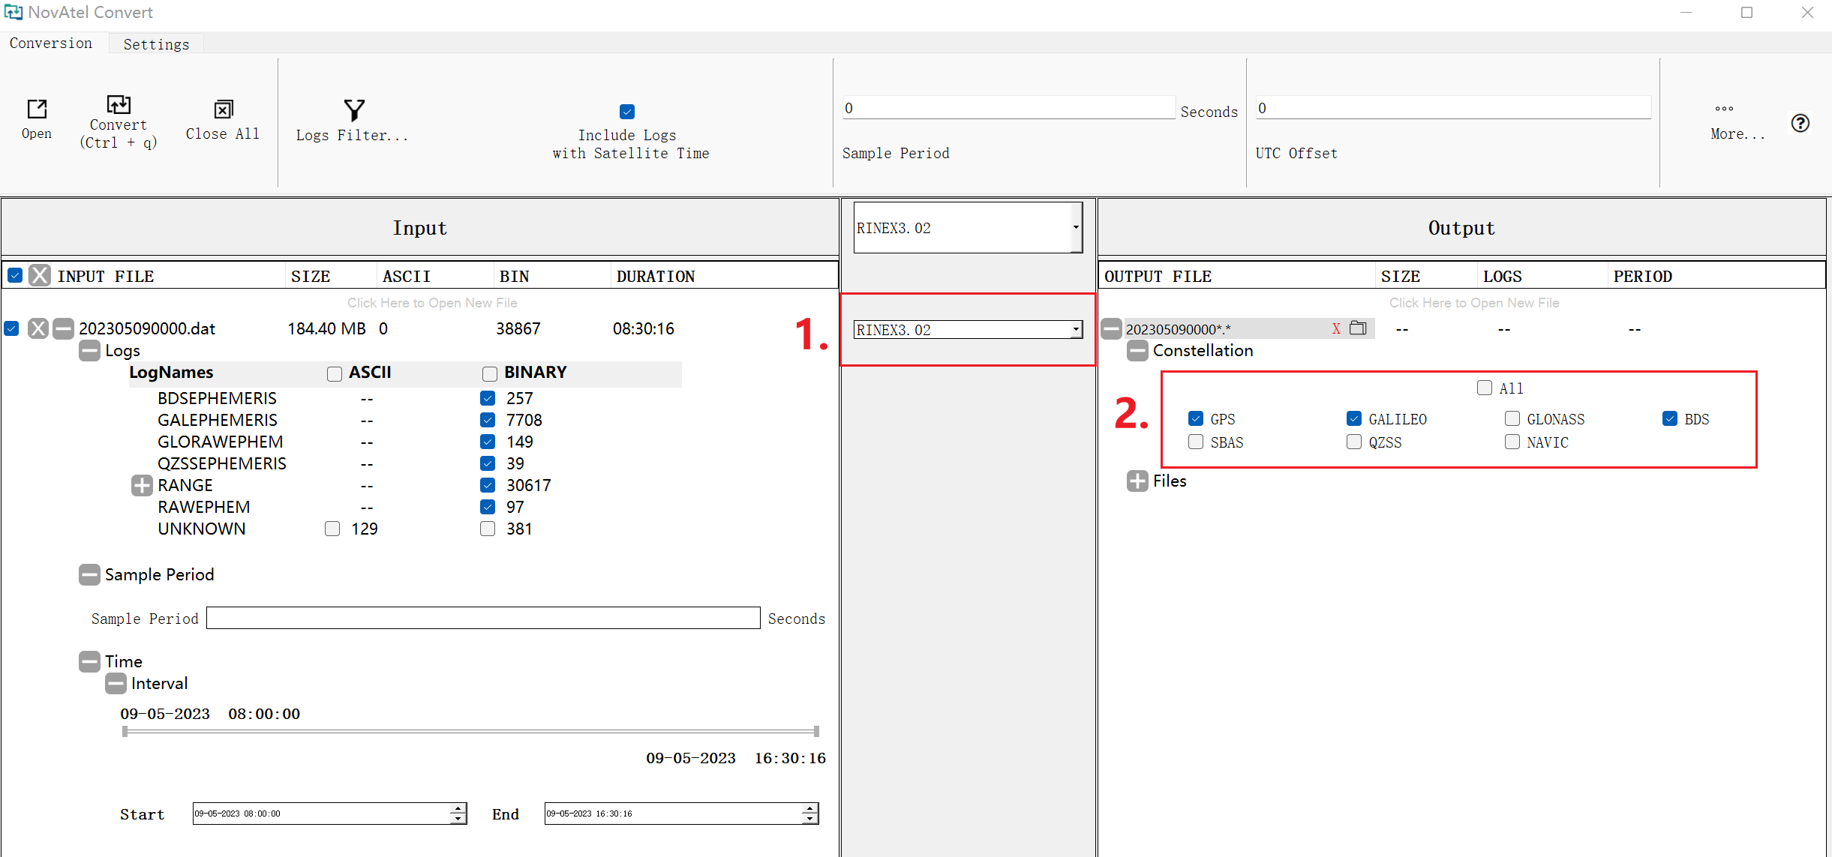Toggle Include Logs with Satellite Time
Viewport: 1832px width, 857px height.
pyautogui.click(x=627, y=112)
